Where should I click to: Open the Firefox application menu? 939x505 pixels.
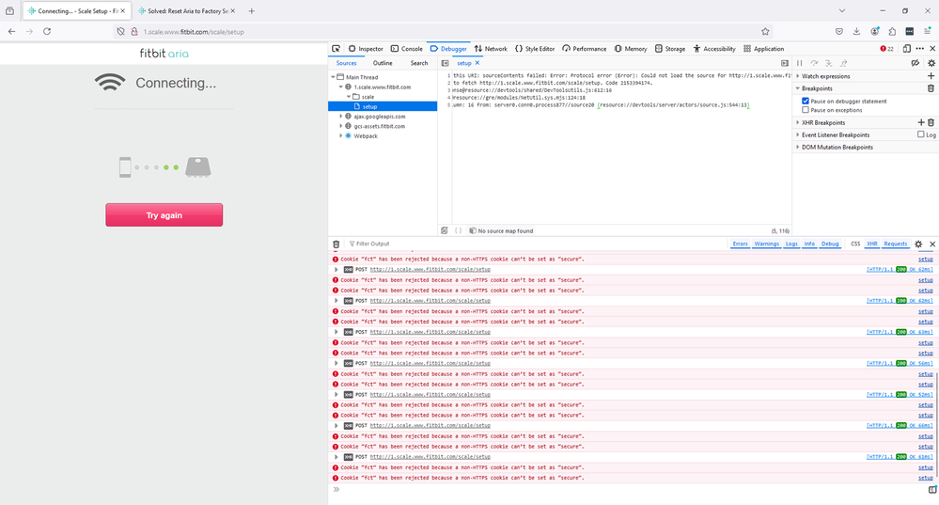click(x=927, y=31)
